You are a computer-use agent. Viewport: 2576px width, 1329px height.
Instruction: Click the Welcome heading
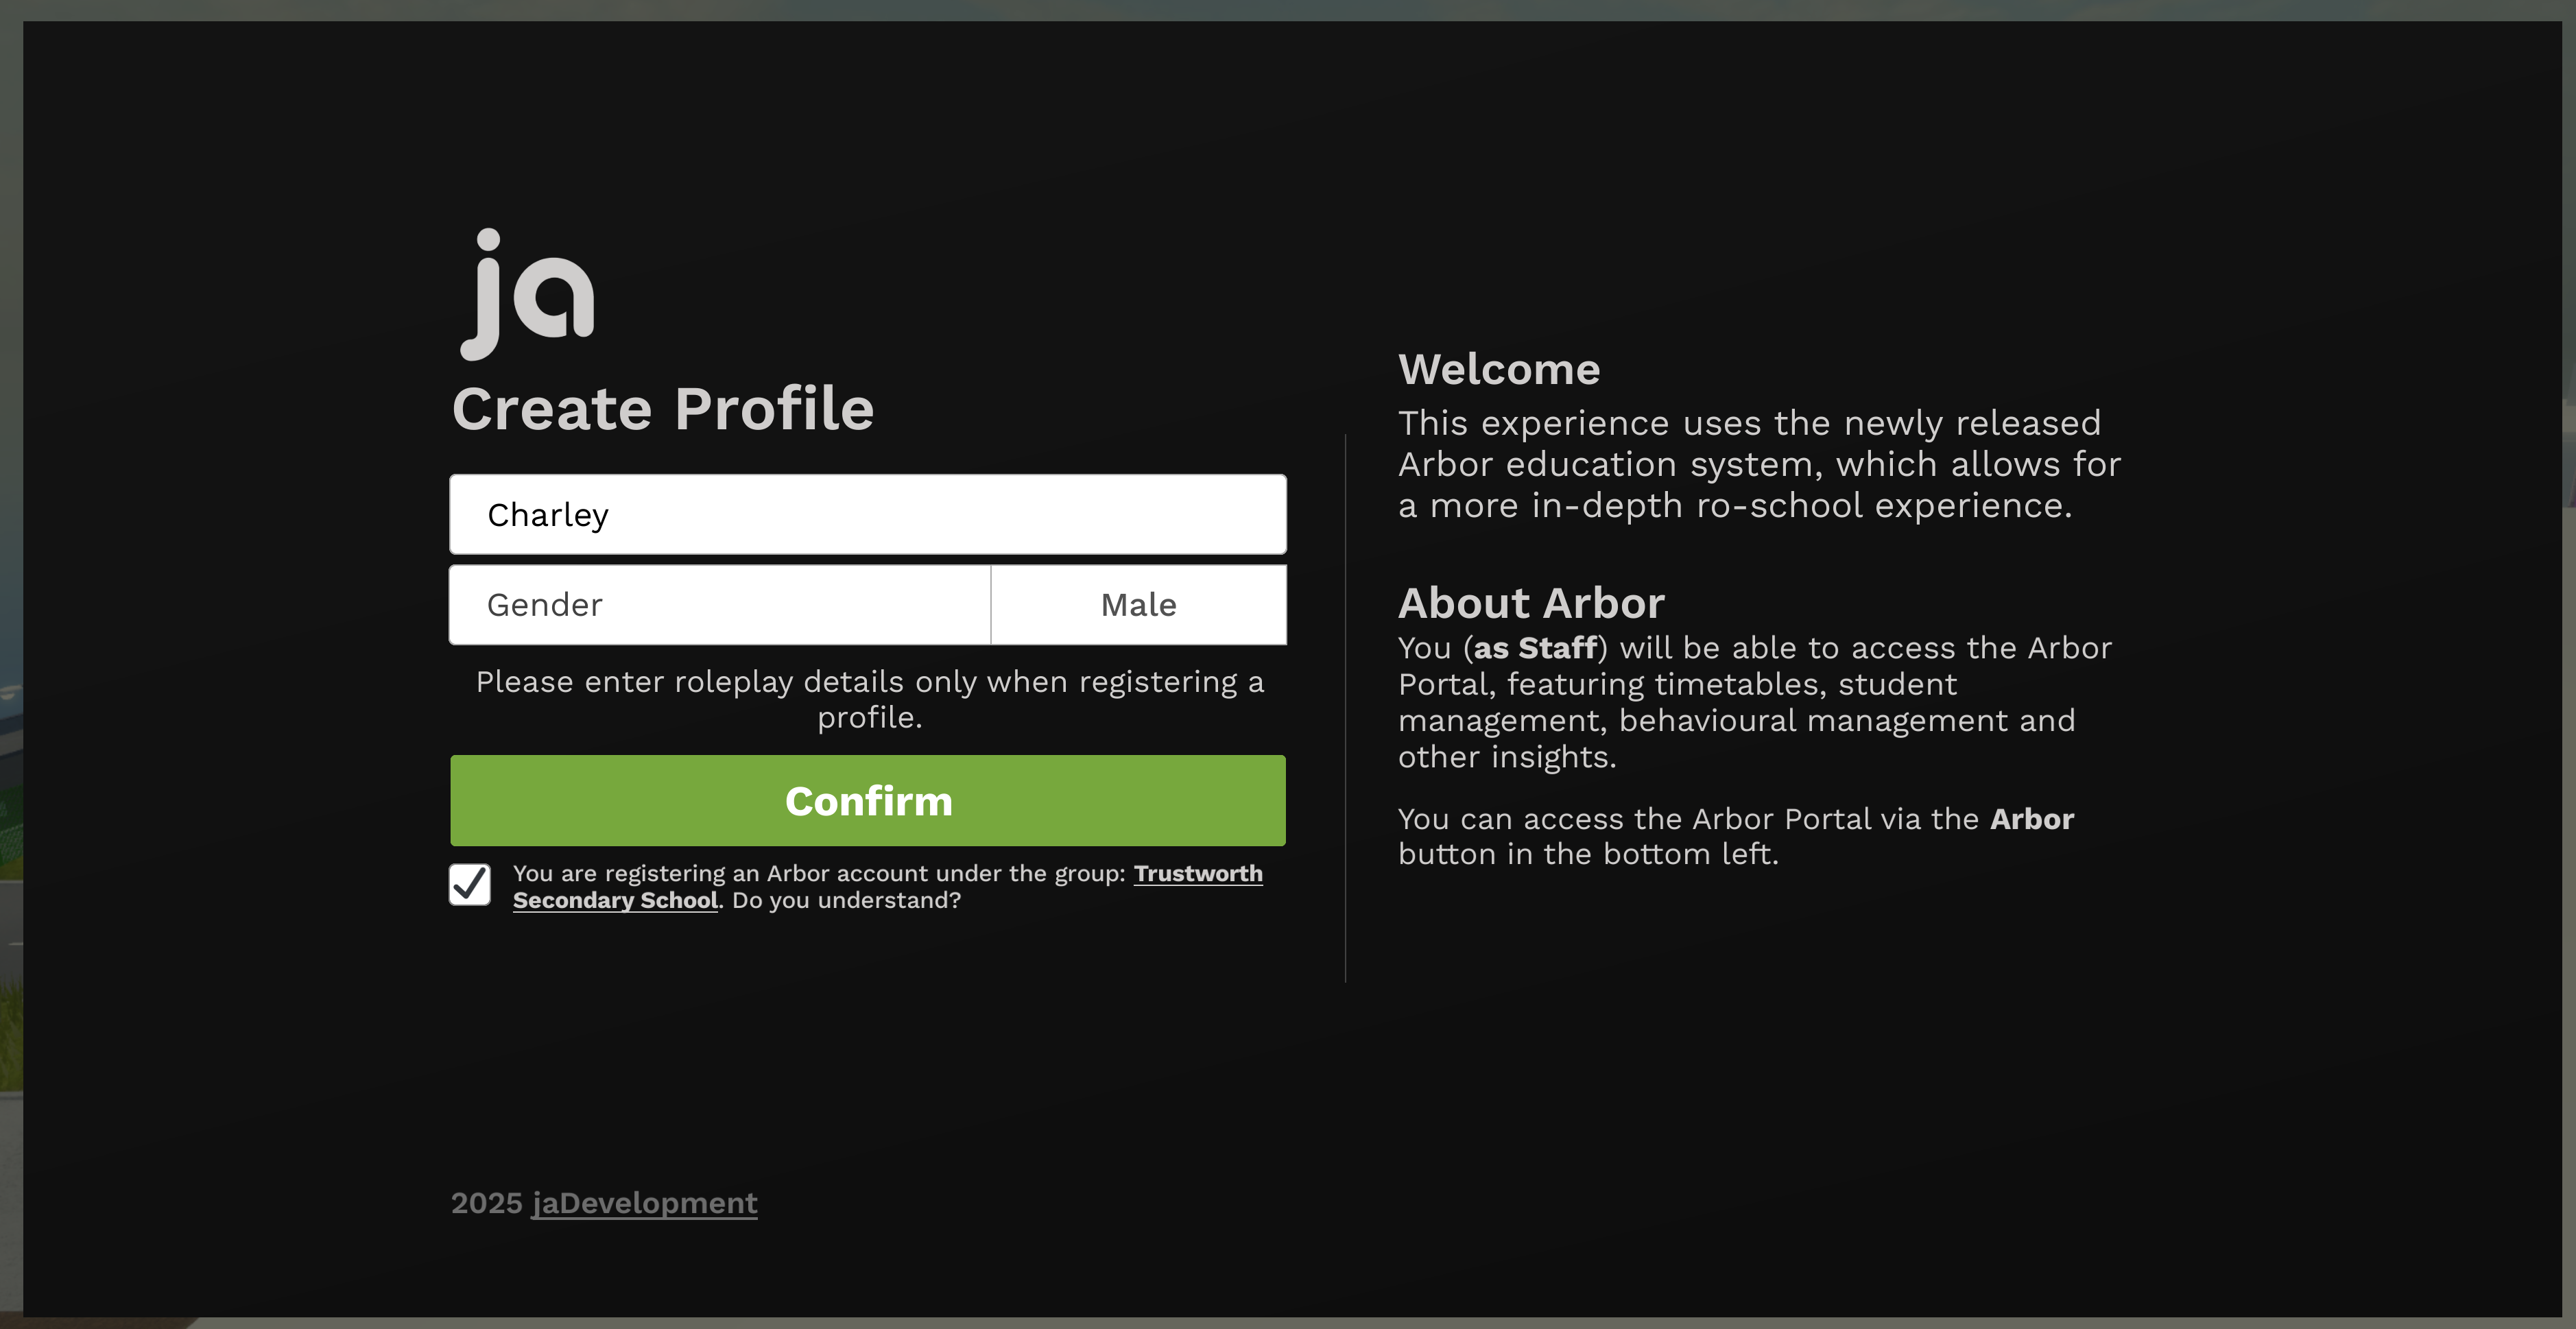[x=1498, y=370]
